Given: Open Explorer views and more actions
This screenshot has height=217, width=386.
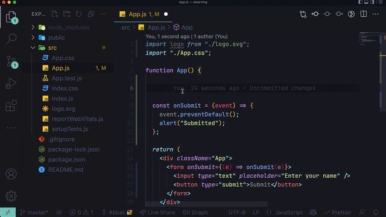Looking at the screenshot, I should (x=103, y=14).
